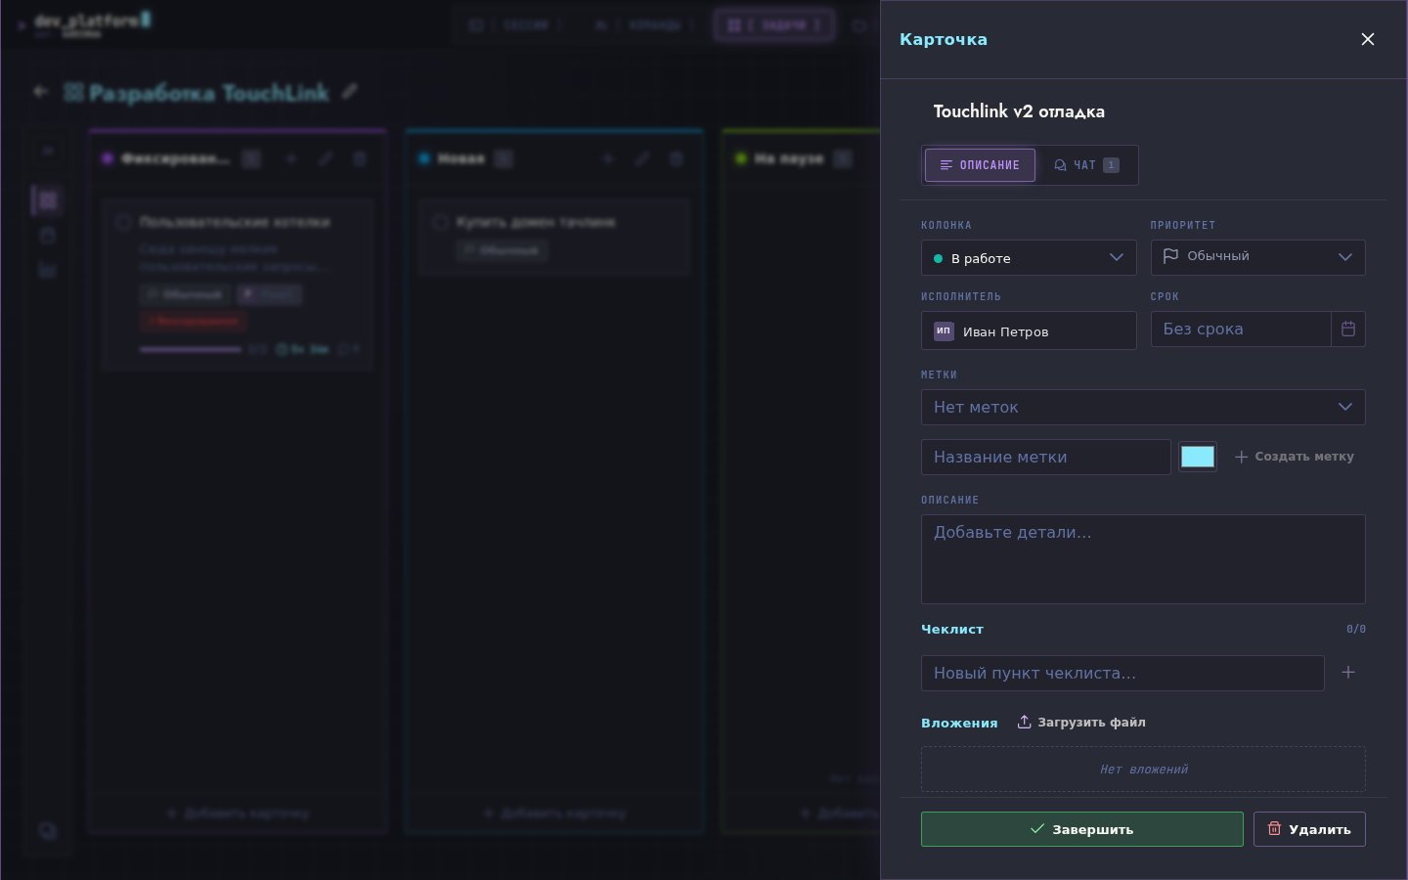Open the Задачи tab in top navigation
Screen dimensions: 1408x880
point(774,24)
